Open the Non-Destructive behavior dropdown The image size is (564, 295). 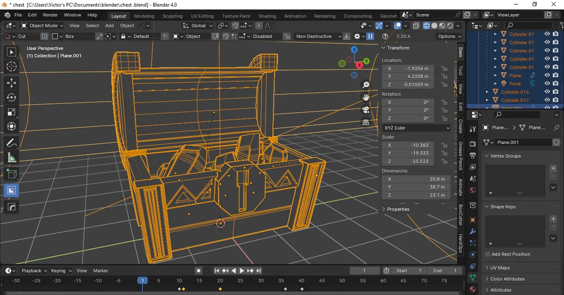point(318,37)
